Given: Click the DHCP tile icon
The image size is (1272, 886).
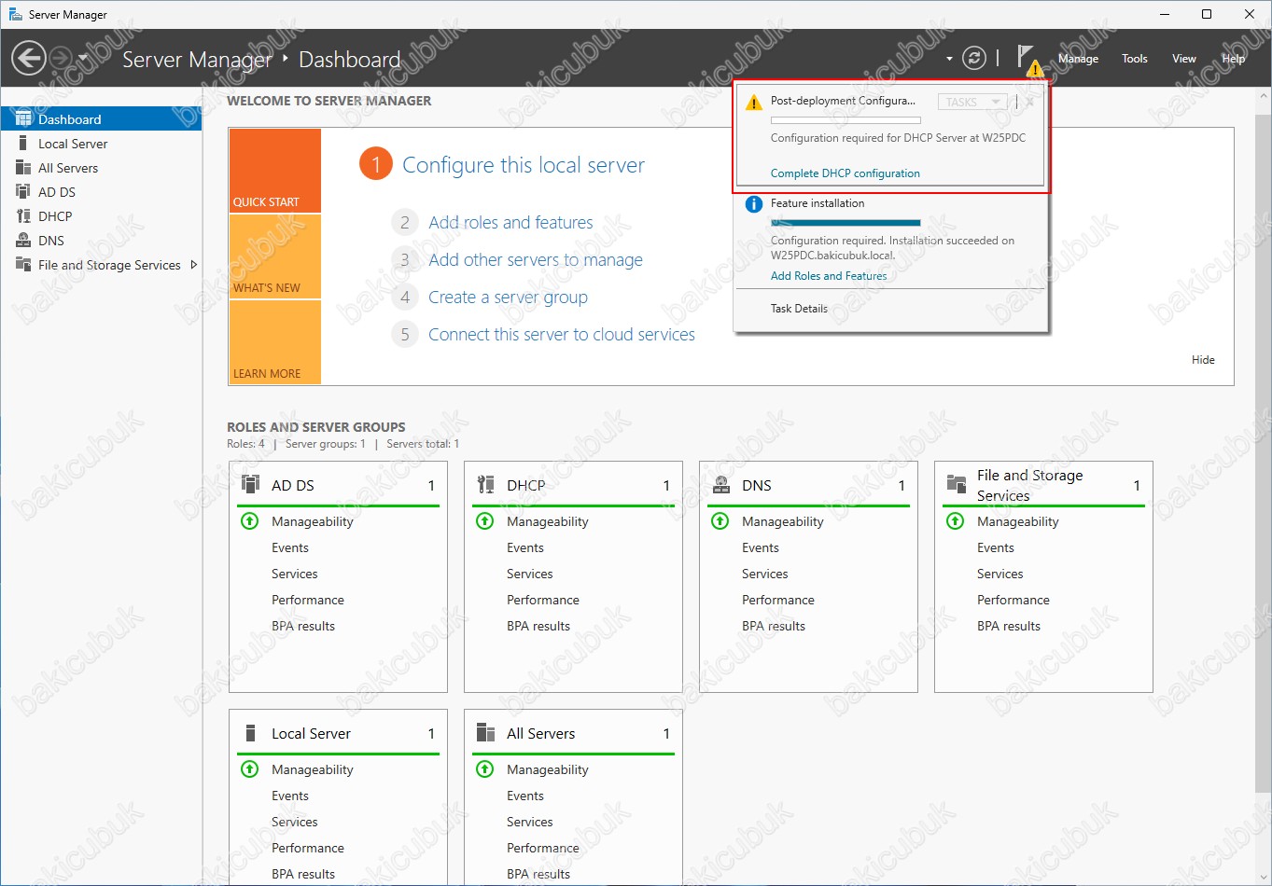Looking at the screenshot, I should [x=485, y=483].
